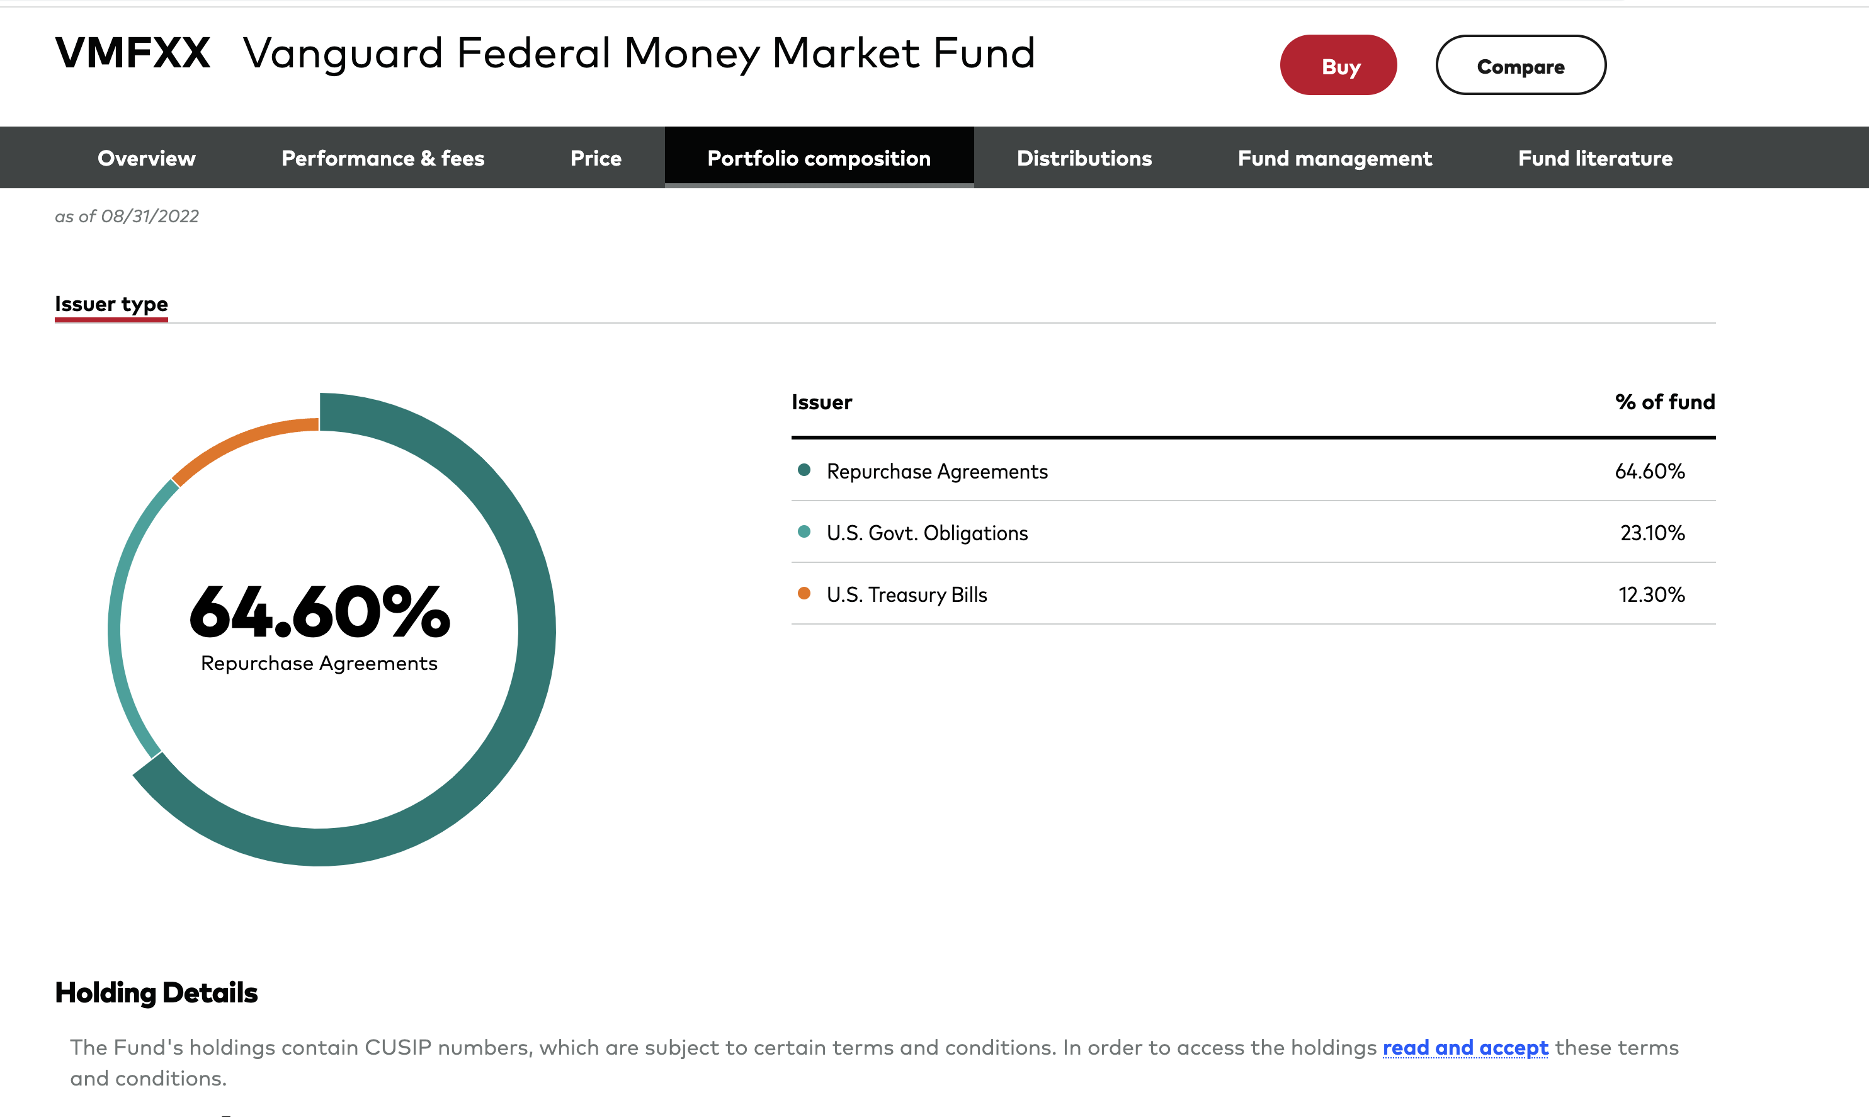
Task: Open the Distributions tab
Action: [1084, 158]
